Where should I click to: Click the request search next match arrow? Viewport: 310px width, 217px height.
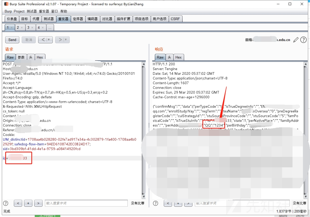click(x=38, y=203)
